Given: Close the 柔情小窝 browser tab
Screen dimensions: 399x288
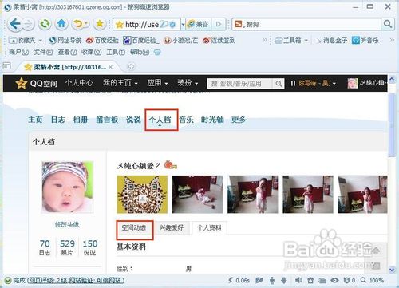Looking at the screenshot, I should point(111,67).
